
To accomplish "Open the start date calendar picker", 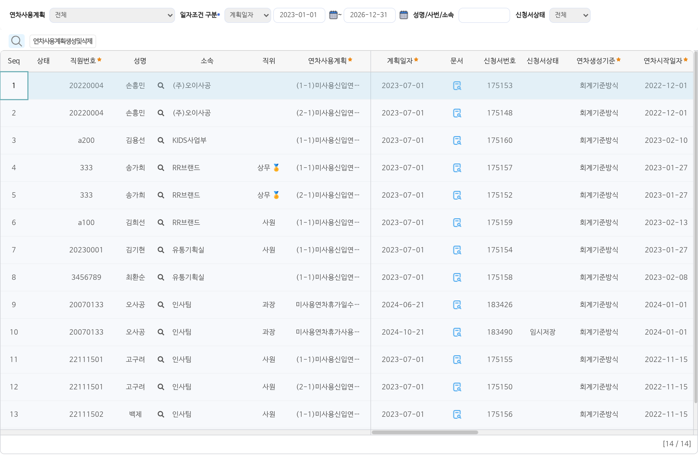I will (333, 15).
